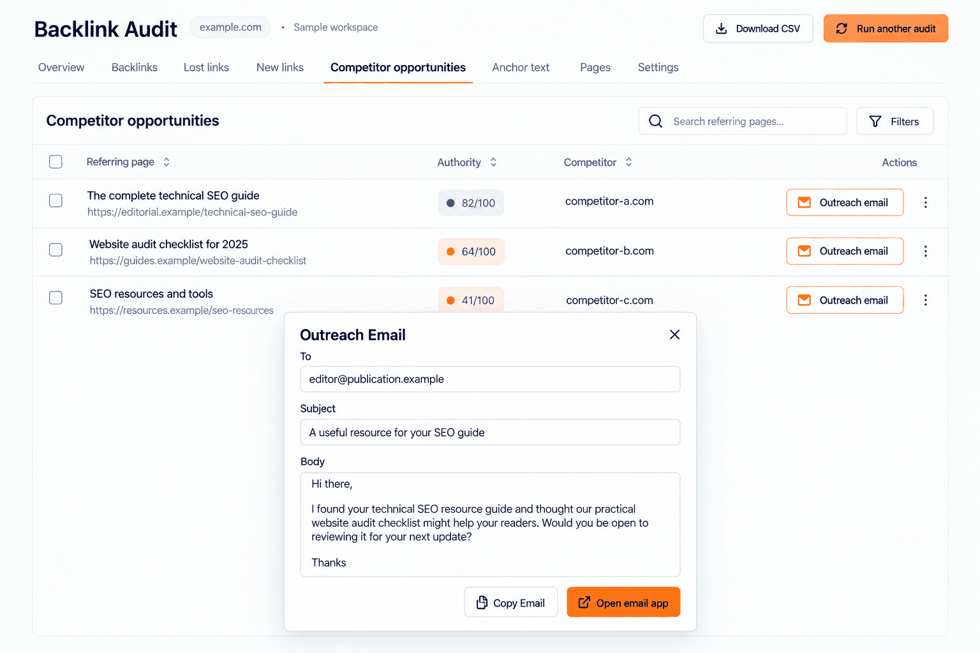
Task: Sort by Competitor column arrows
Action: pyautogui.click(x=628, y=163)
